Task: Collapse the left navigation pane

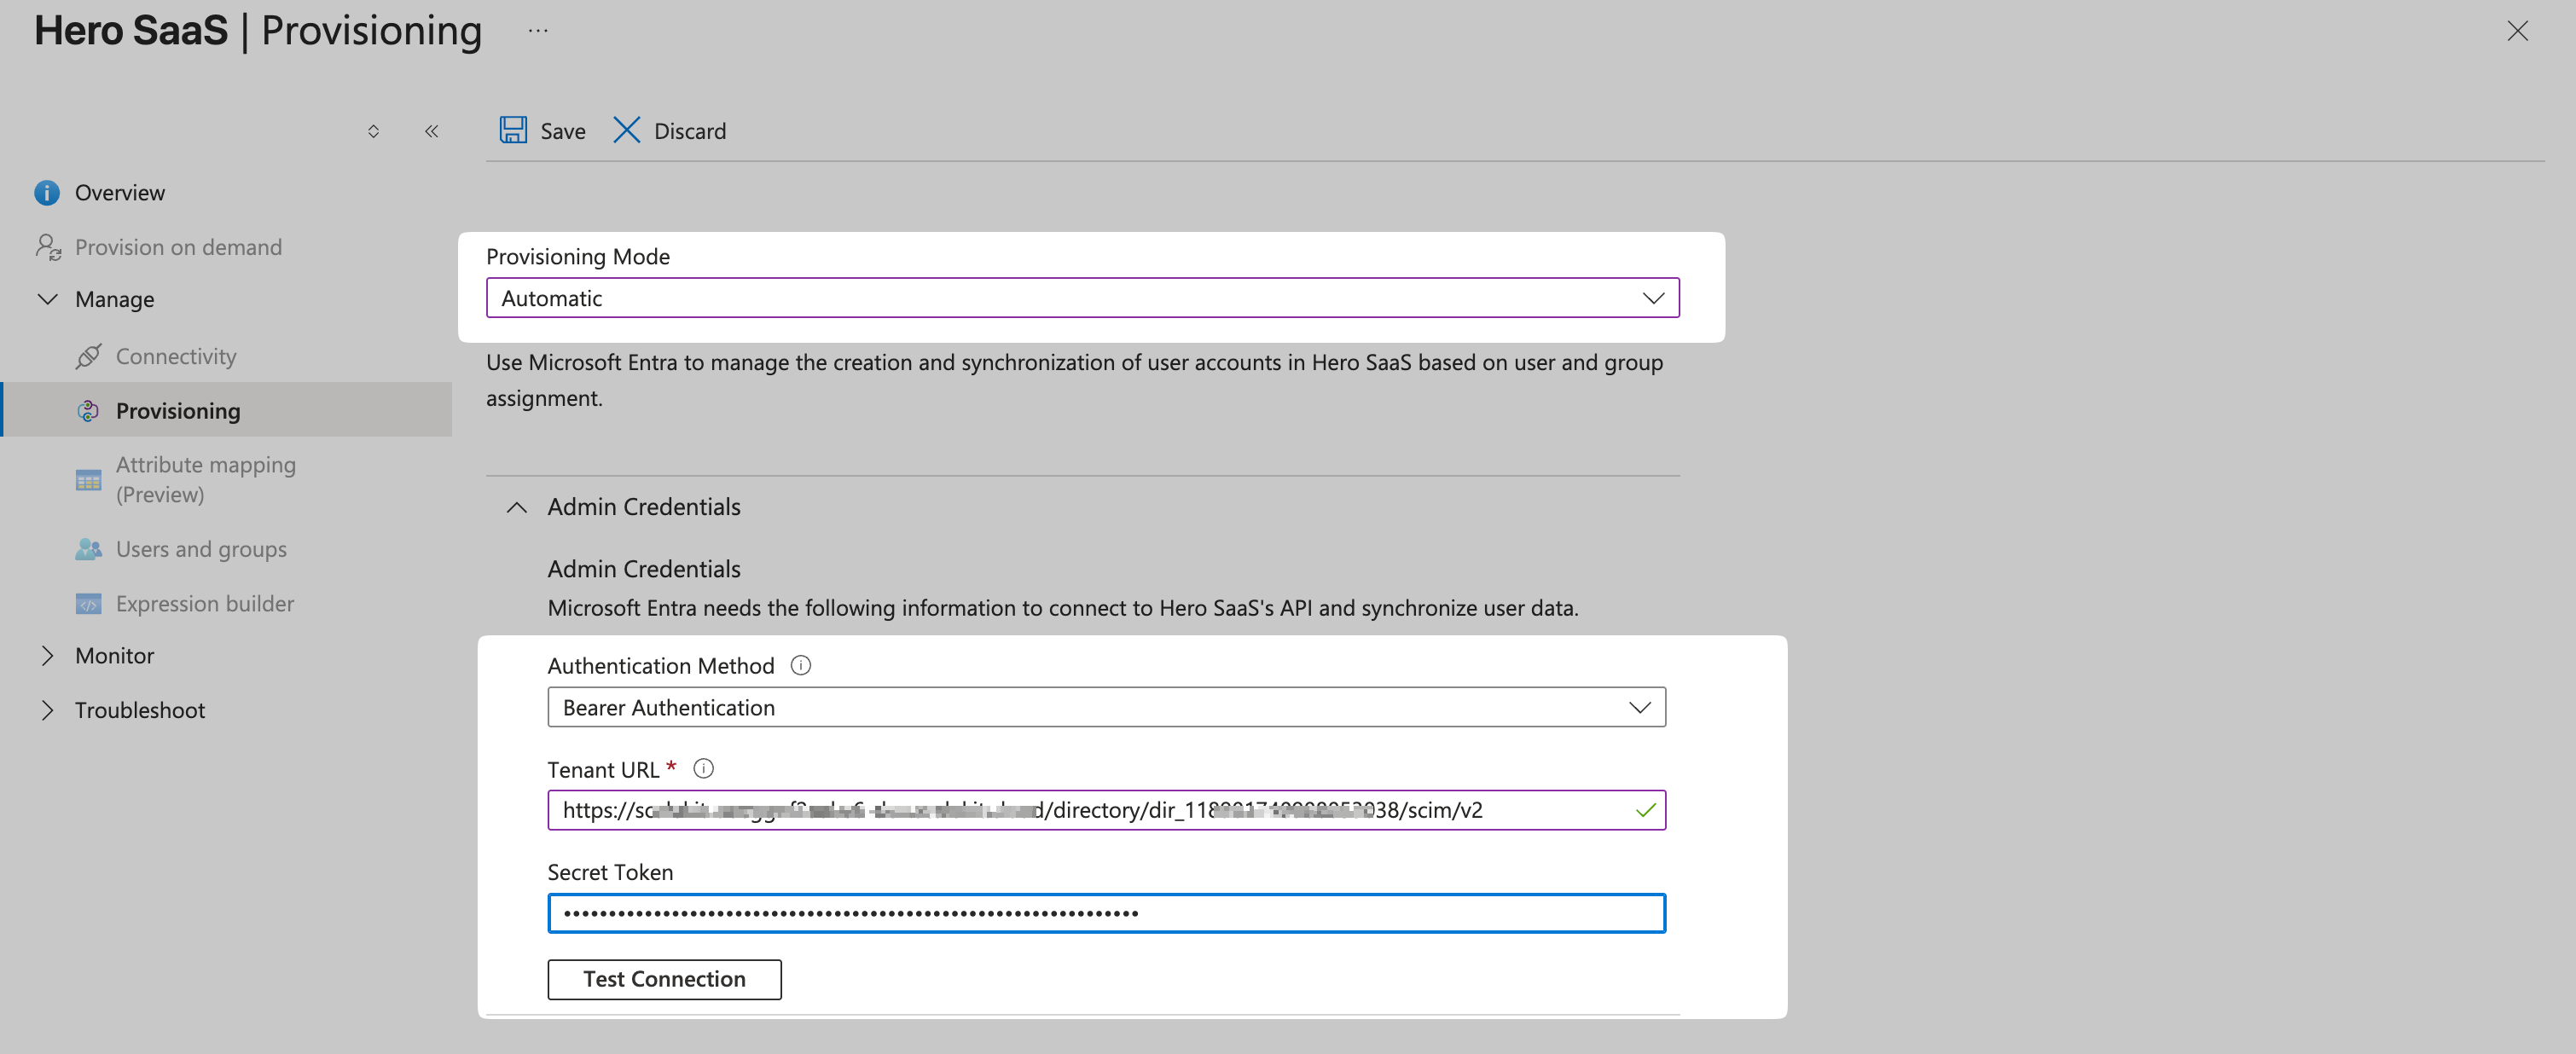Action: pyautogui.click(x=431, y=130)
